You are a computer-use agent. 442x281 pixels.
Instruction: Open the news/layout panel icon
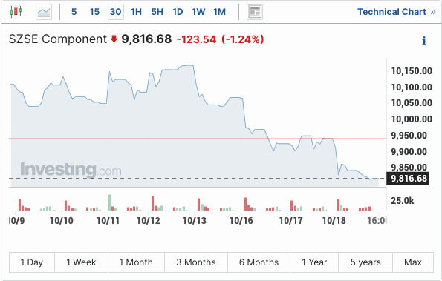pos(255,12)
